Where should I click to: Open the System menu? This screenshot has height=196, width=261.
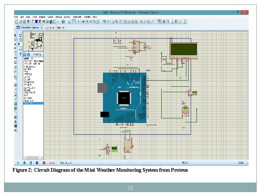pos(87,17)
